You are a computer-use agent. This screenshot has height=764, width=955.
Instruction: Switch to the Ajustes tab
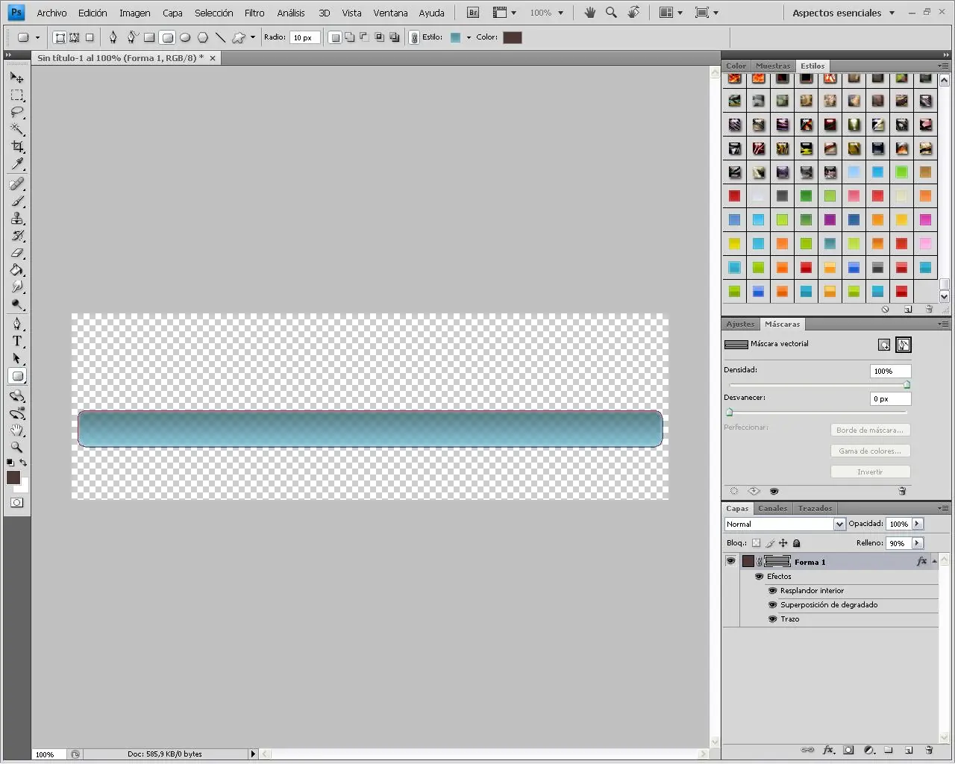click(740, 324)
